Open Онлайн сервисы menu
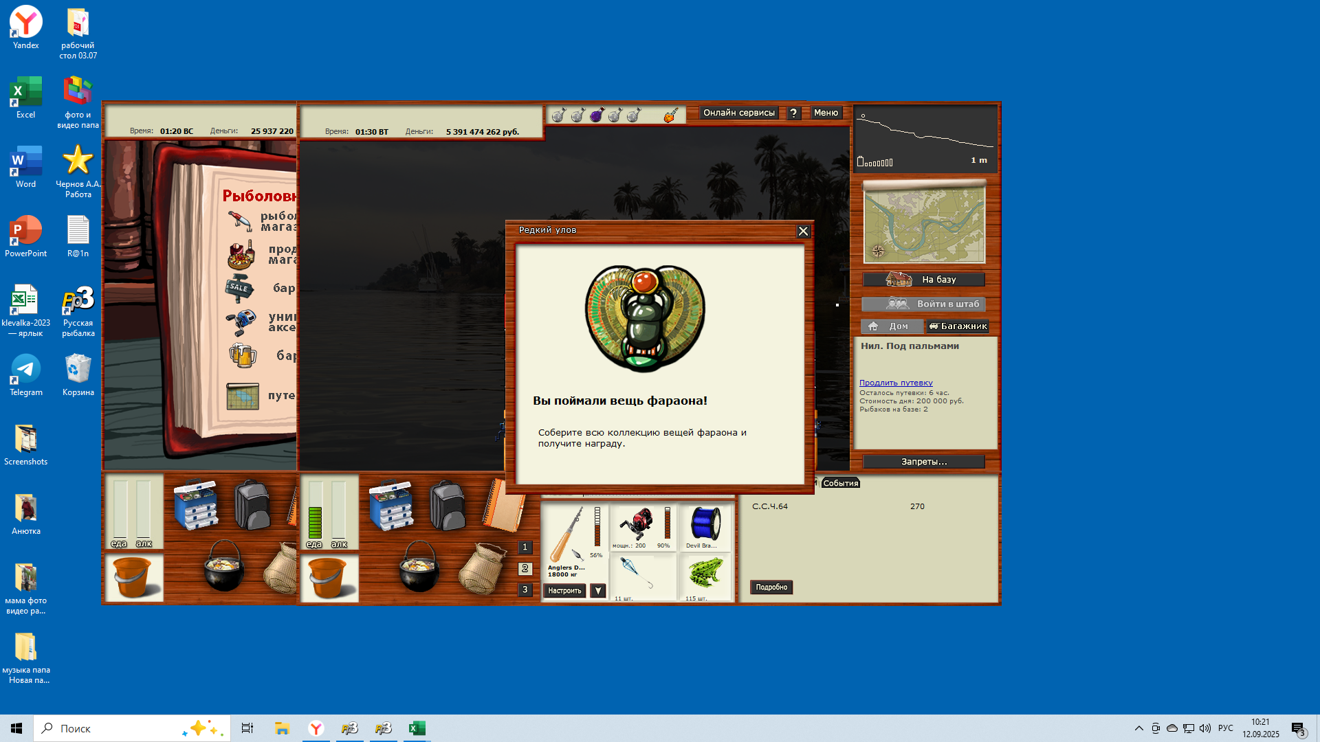Screen dimensions: 1320x742 [738, 113]
